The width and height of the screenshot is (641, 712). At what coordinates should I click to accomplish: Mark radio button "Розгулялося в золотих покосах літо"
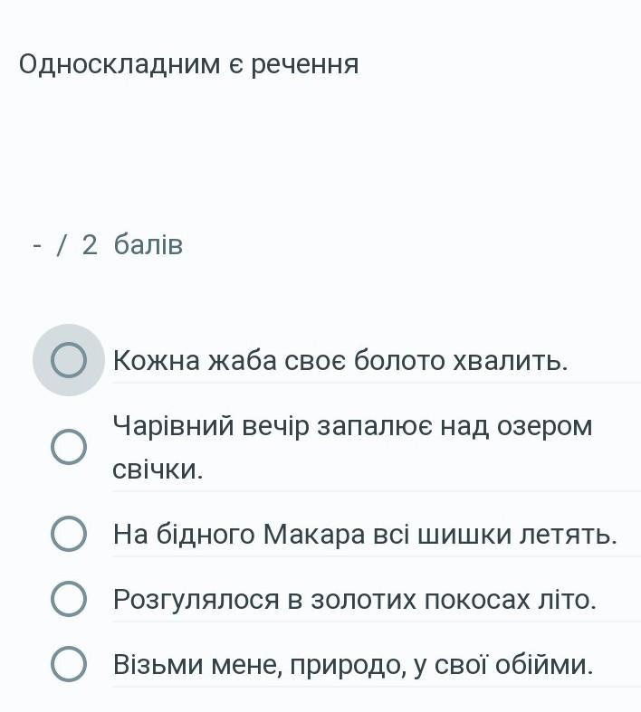69,599
